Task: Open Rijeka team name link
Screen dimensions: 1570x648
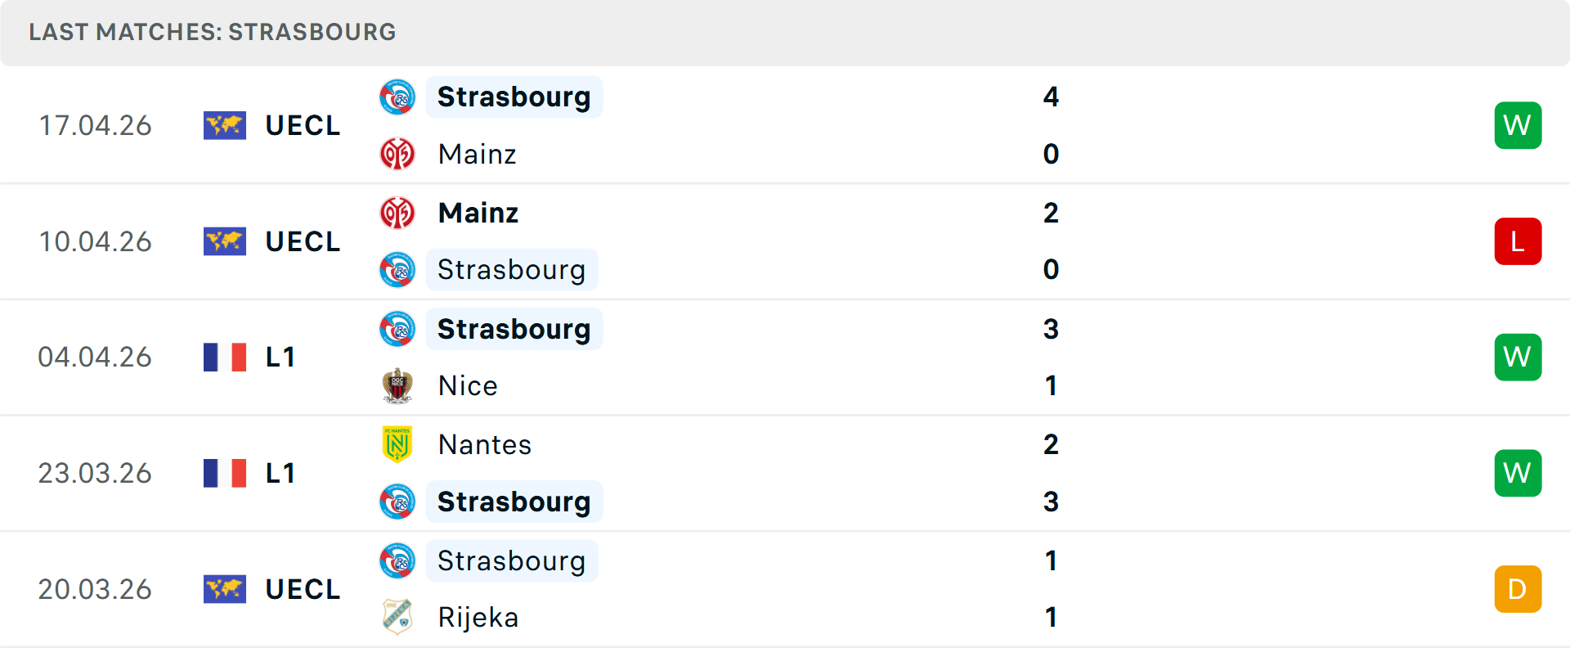Action: 478,617
